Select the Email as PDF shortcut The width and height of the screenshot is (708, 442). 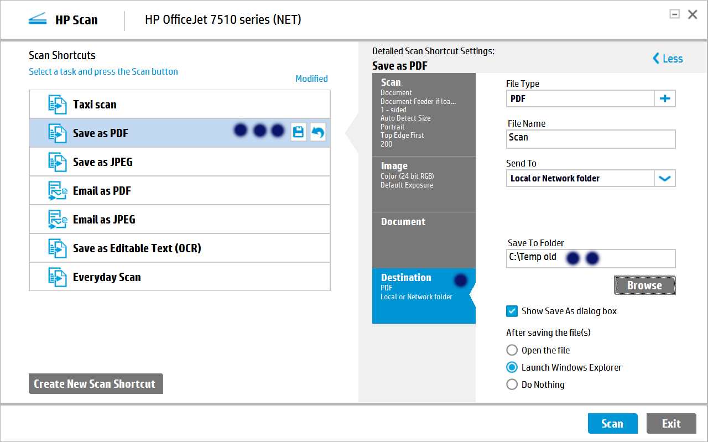[180, 191]
